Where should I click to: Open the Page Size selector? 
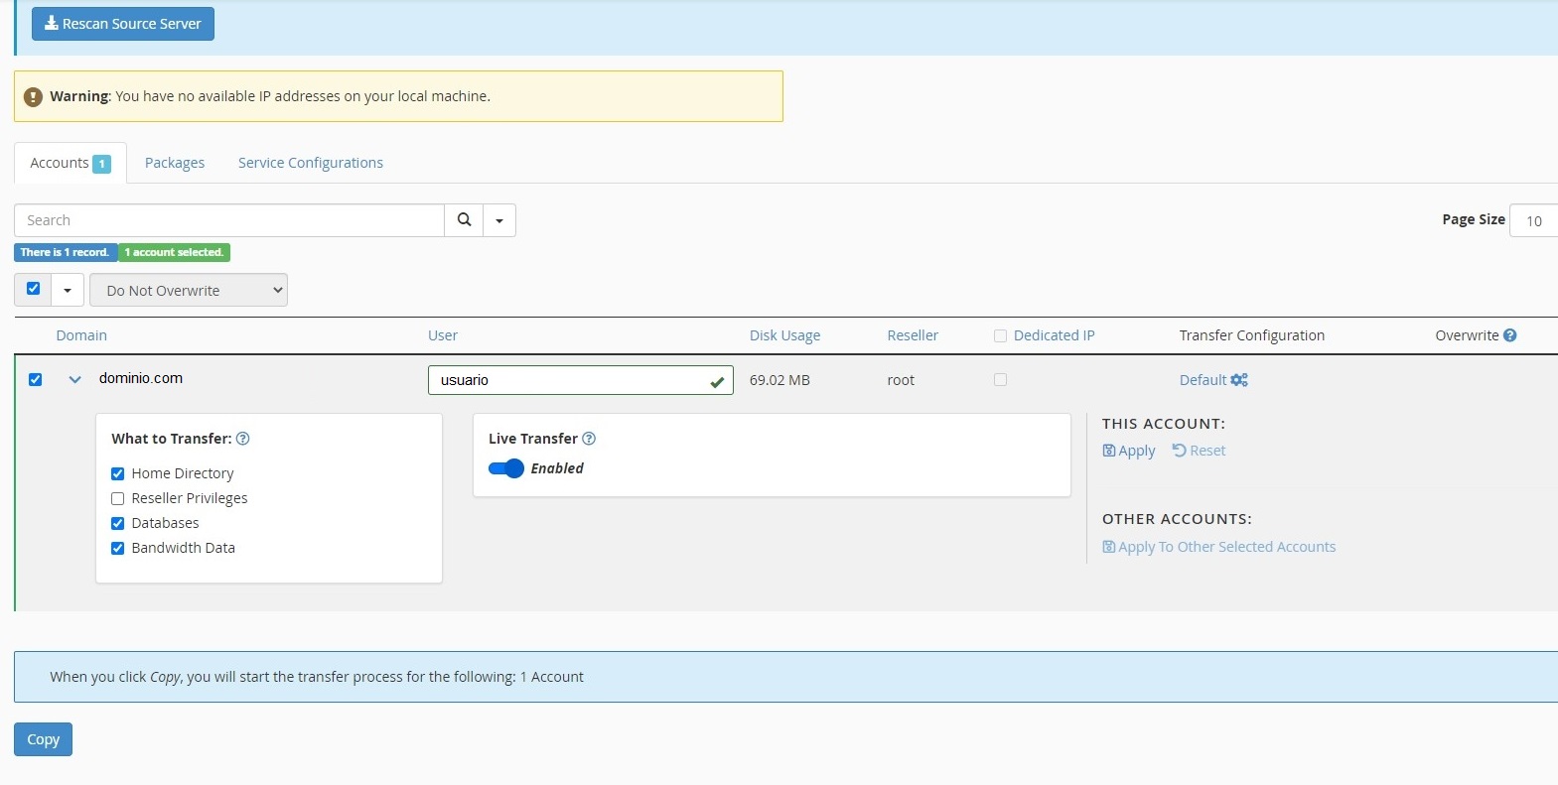click(1533, 220)
